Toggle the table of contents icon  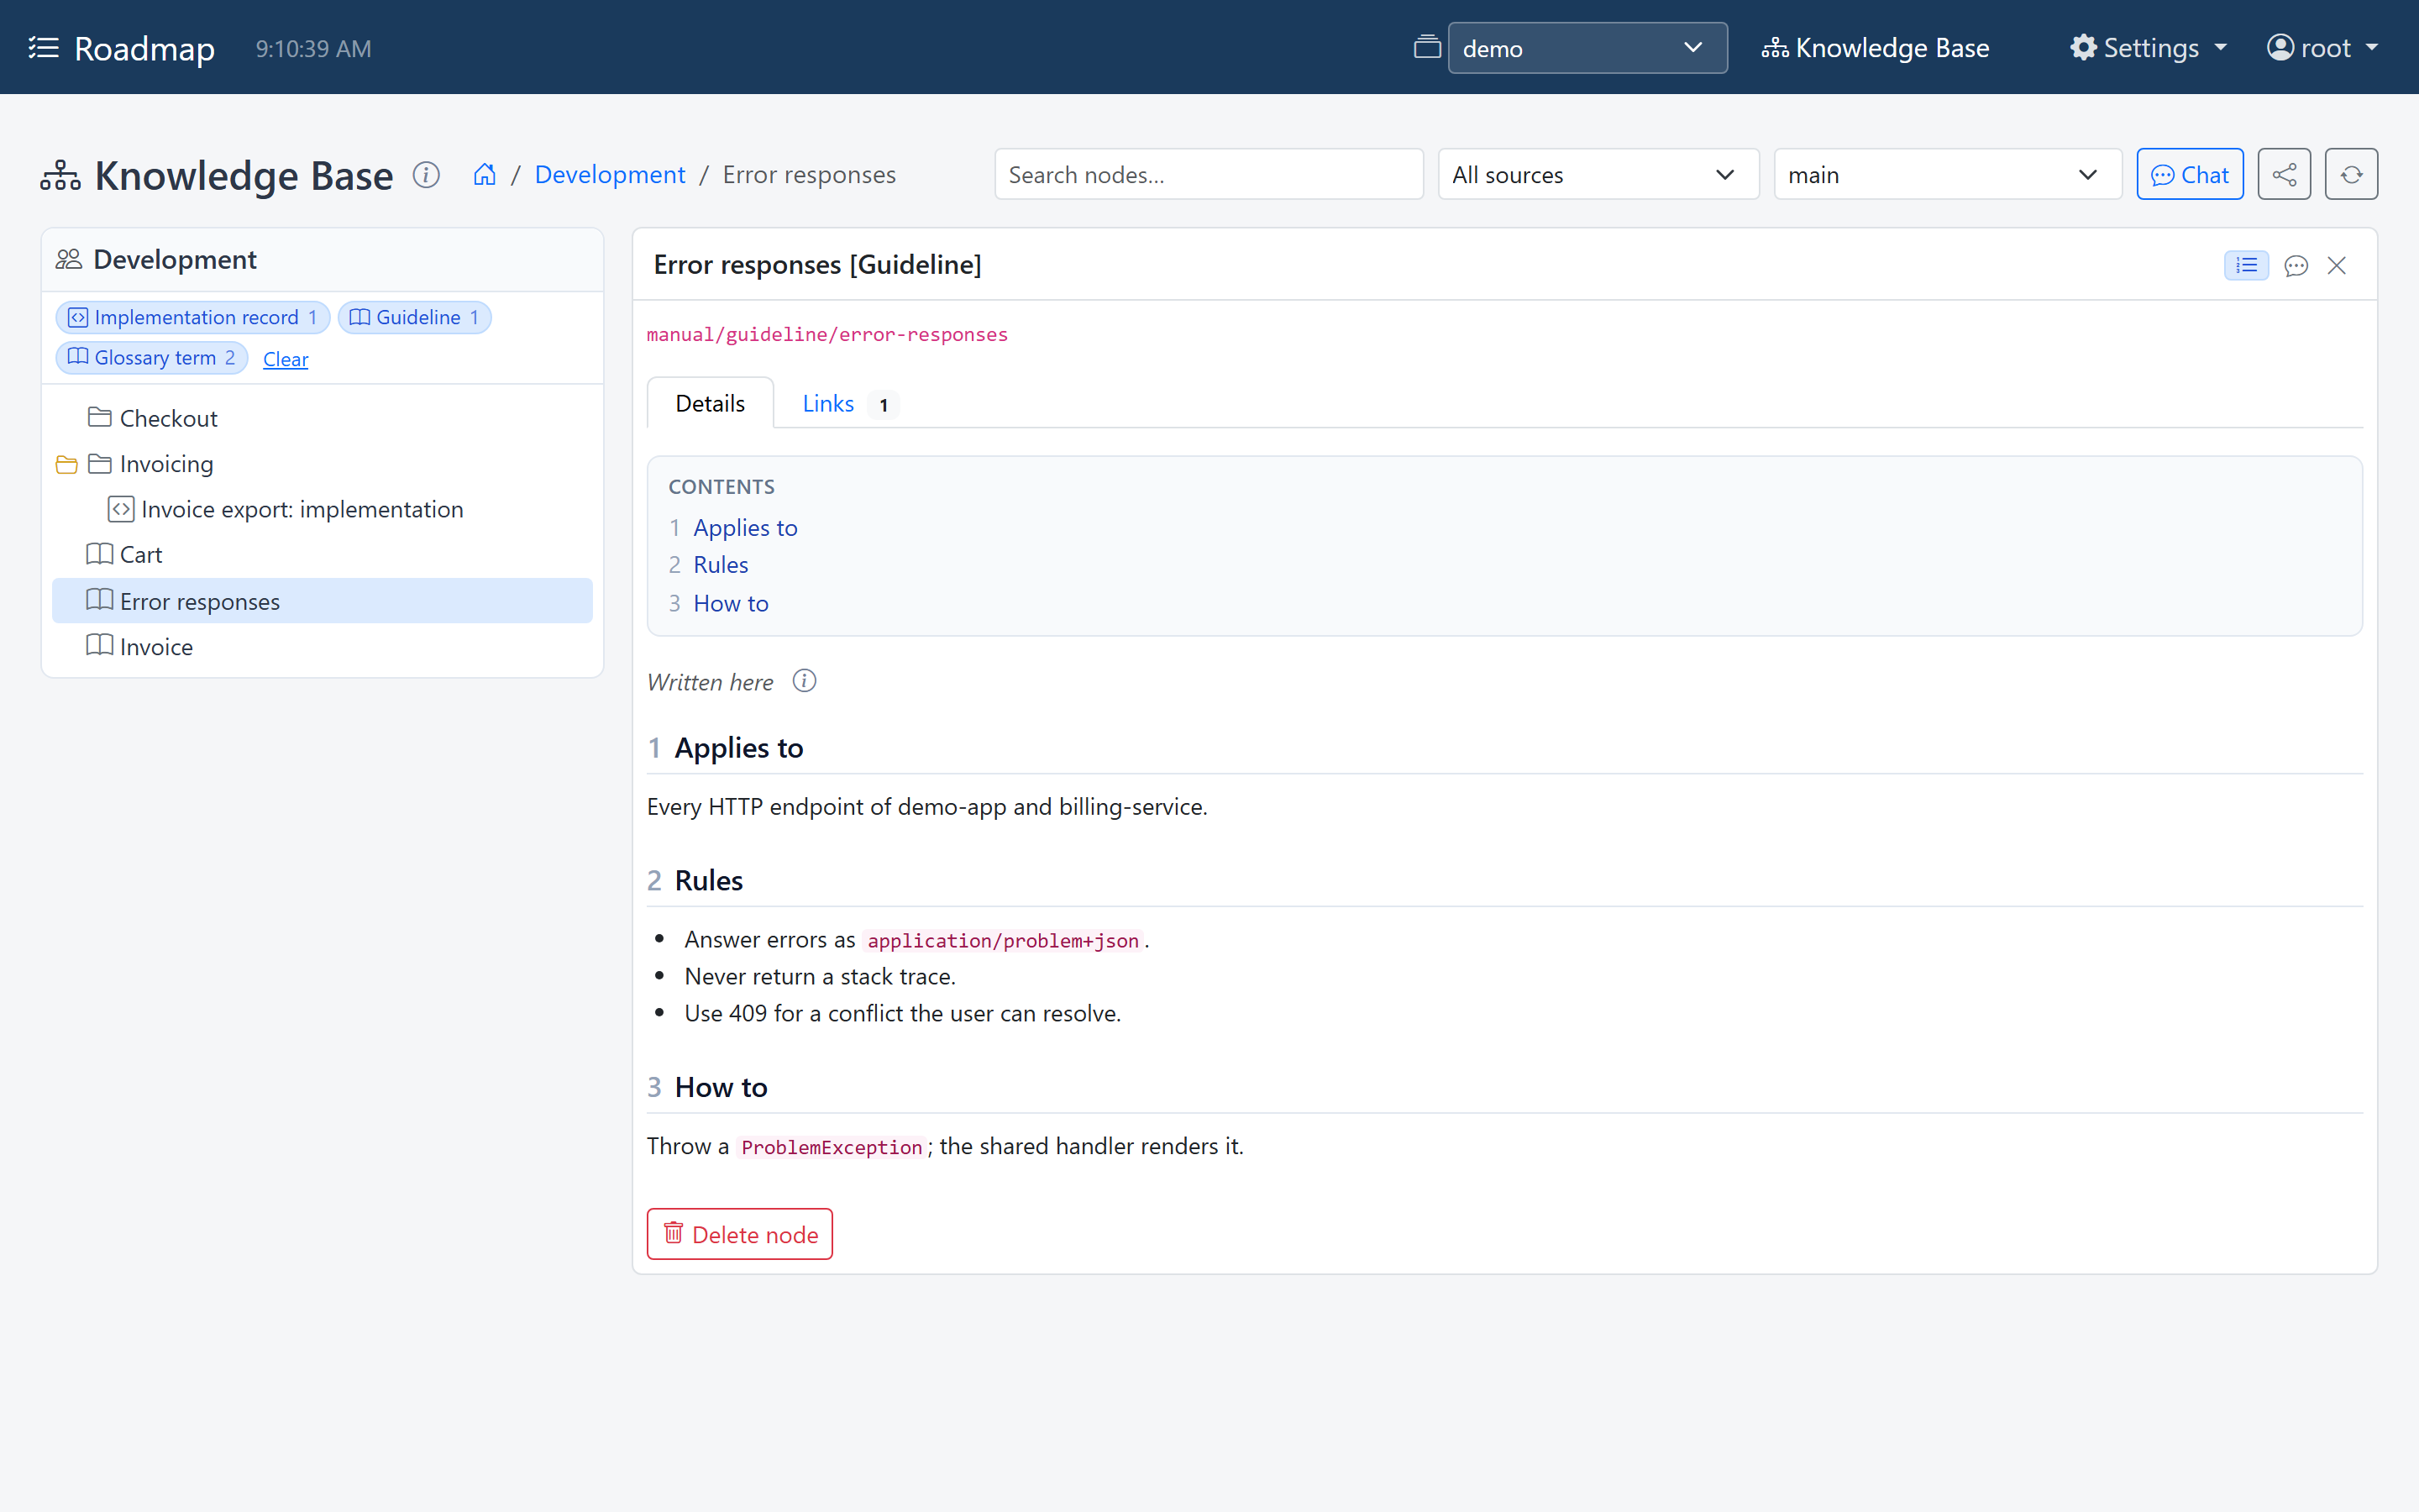pyautogui.click(x=2246, y=265)
